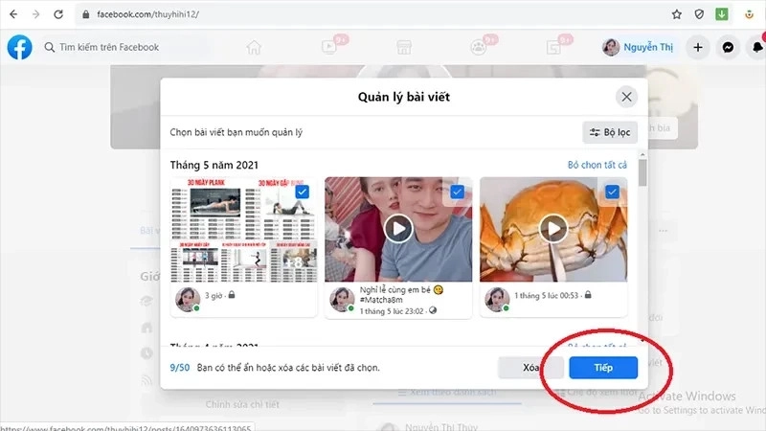766x431 pixels.
Task: Open the Gaming icon in top nav
Action: coord(553,47)
